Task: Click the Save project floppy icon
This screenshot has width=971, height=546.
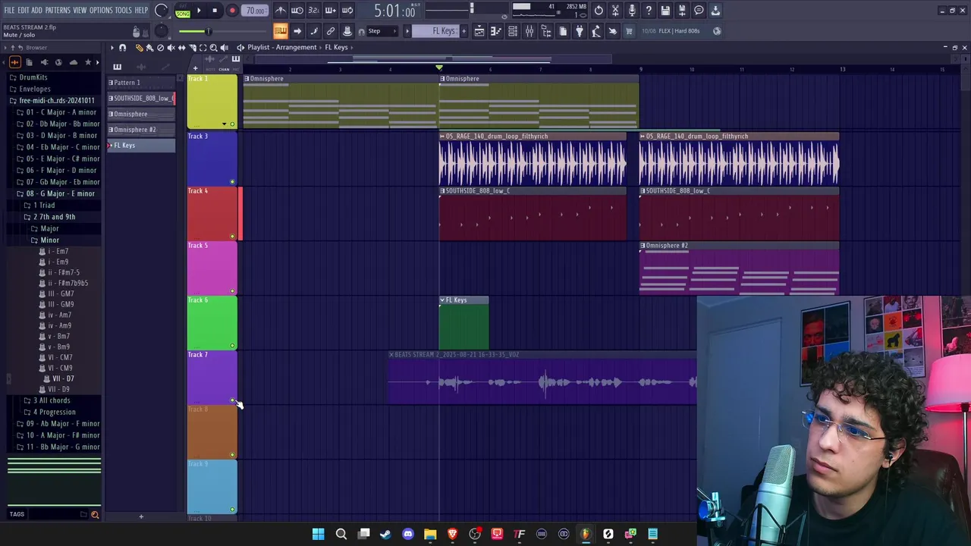Action: pyautogui.click(x=665, y=11)
